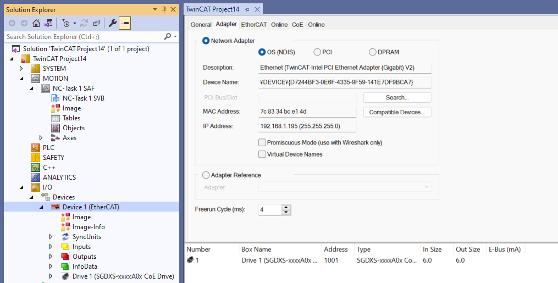558x283 pixels.
Task: Decrease the Freerun Cycle value
Action: 286,212
